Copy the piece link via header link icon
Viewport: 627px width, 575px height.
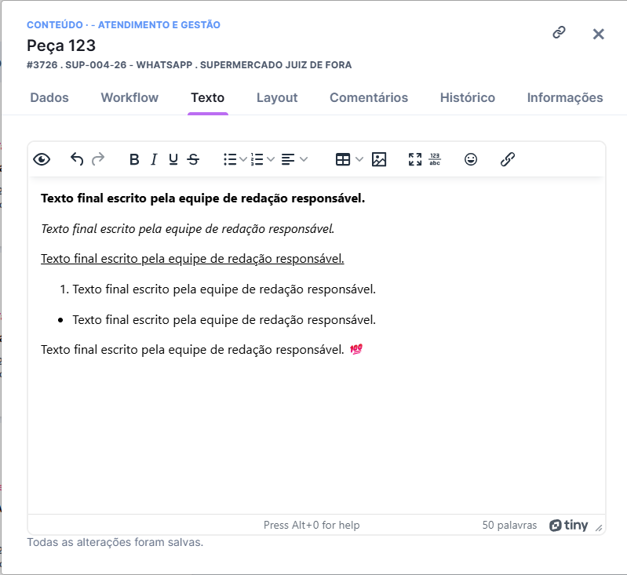[559, 32]
